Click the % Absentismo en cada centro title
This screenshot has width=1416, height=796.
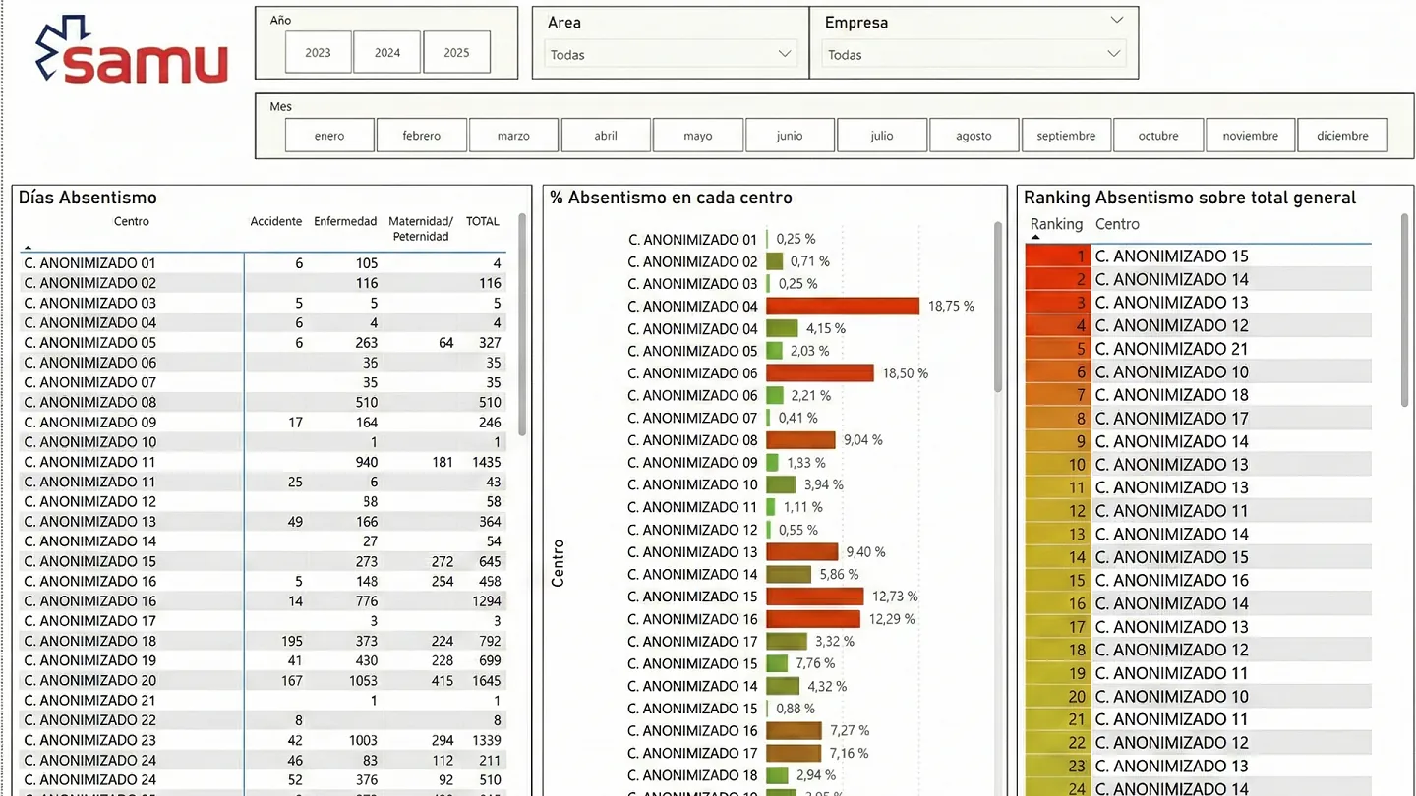(671, 198)
